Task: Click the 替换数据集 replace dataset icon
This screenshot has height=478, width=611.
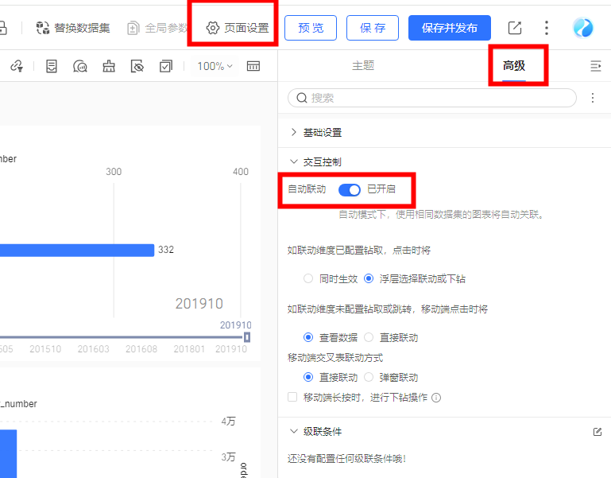Action: pyautogui.click(x=43, y=29)
